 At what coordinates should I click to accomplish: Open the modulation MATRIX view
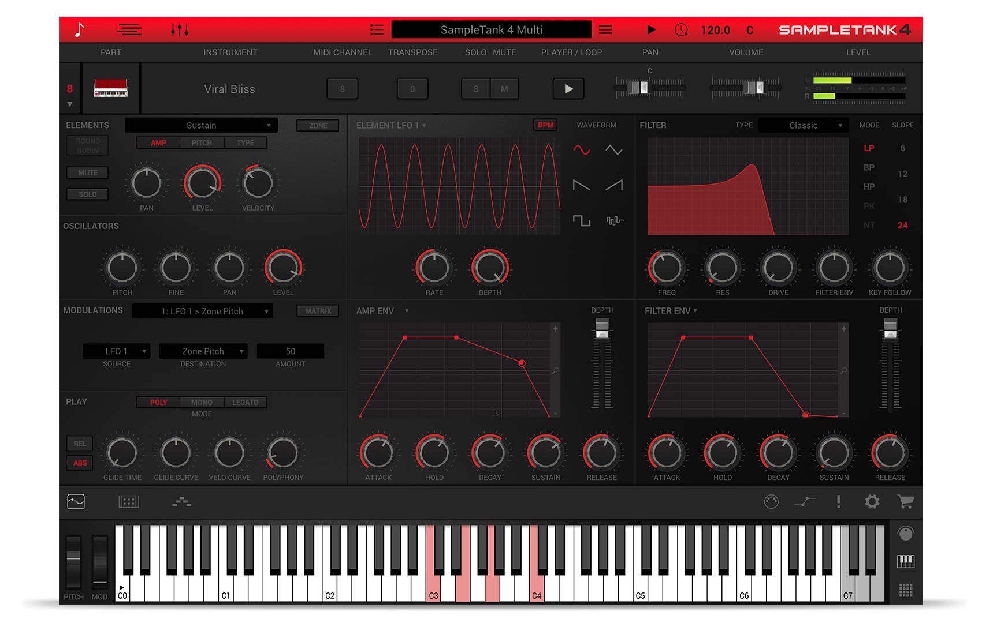coord(317,310)
